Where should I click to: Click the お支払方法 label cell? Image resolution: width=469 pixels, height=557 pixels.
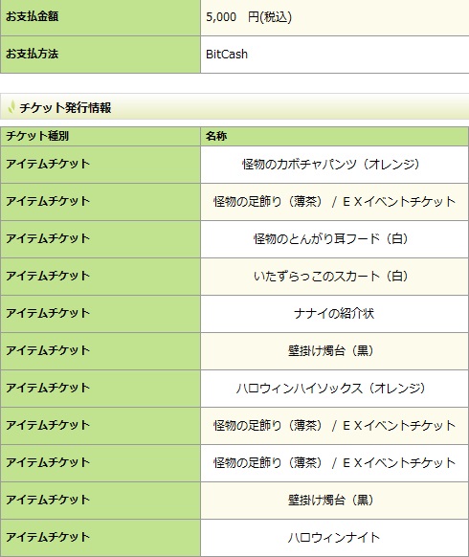(100, 55)
